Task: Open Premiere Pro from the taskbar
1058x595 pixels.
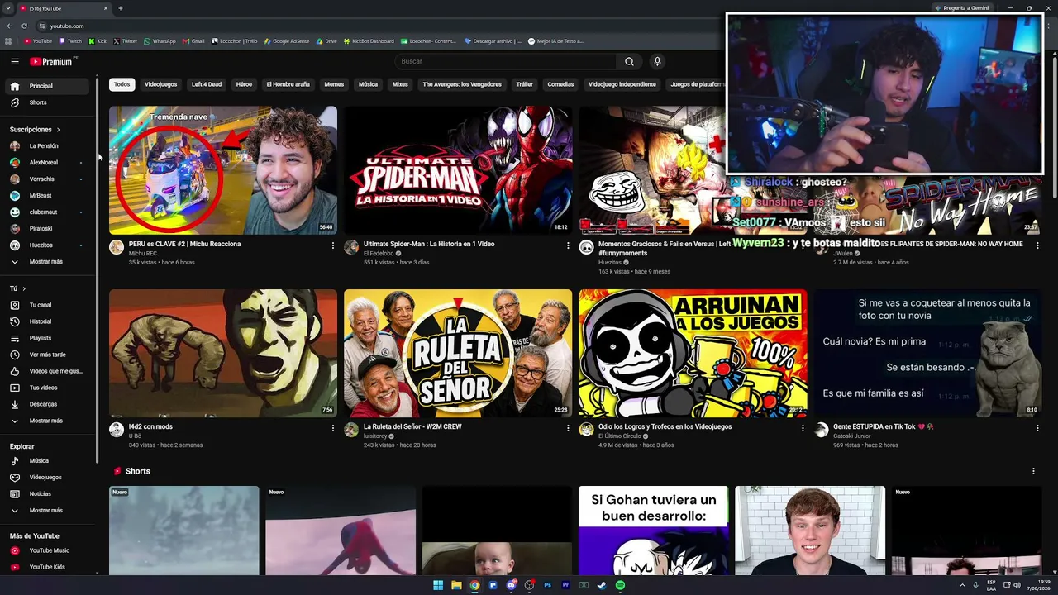Action: pyautogui.click(x=565, y=585)
